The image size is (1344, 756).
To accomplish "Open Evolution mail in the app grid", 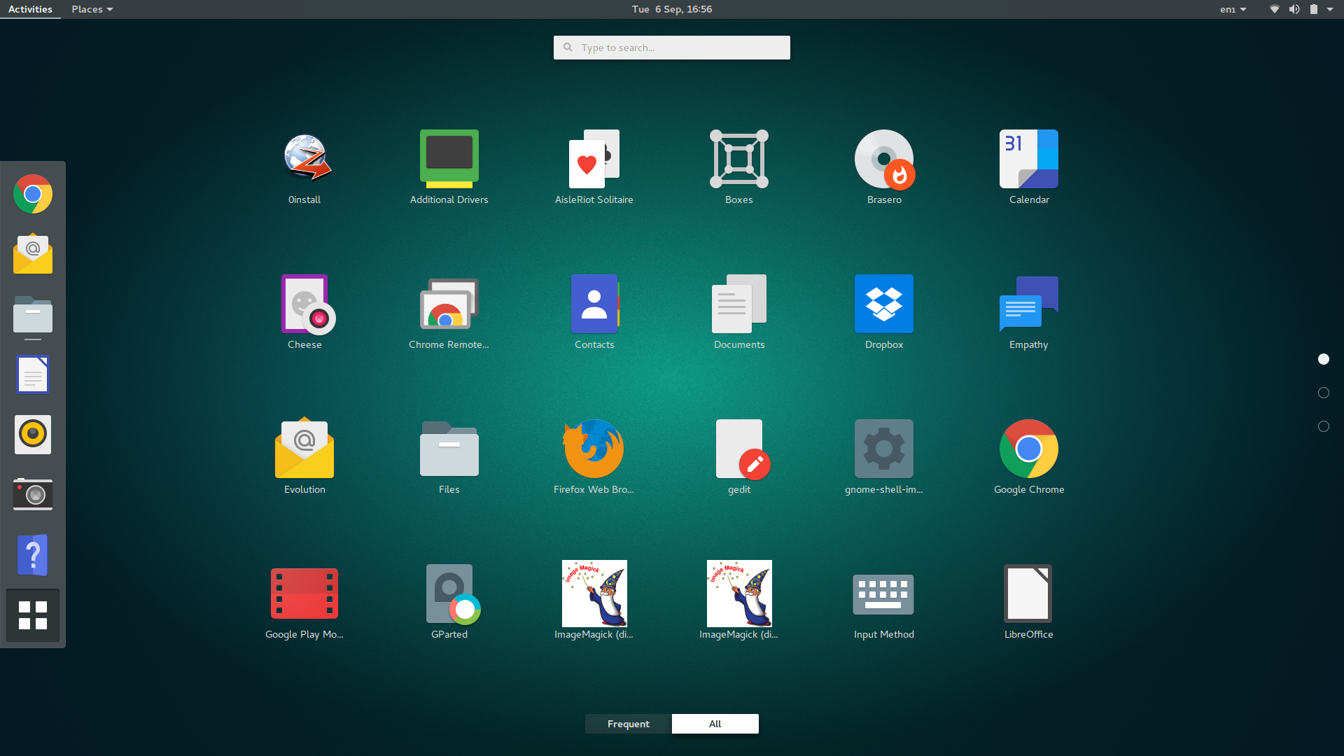I will click(304, 449).
